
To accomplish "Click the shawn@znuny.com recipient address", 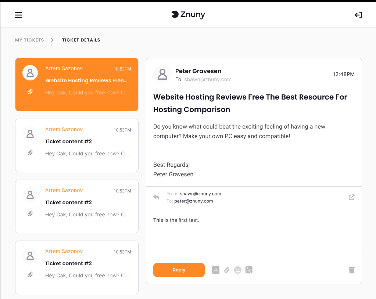I will [x=208, y=79].
